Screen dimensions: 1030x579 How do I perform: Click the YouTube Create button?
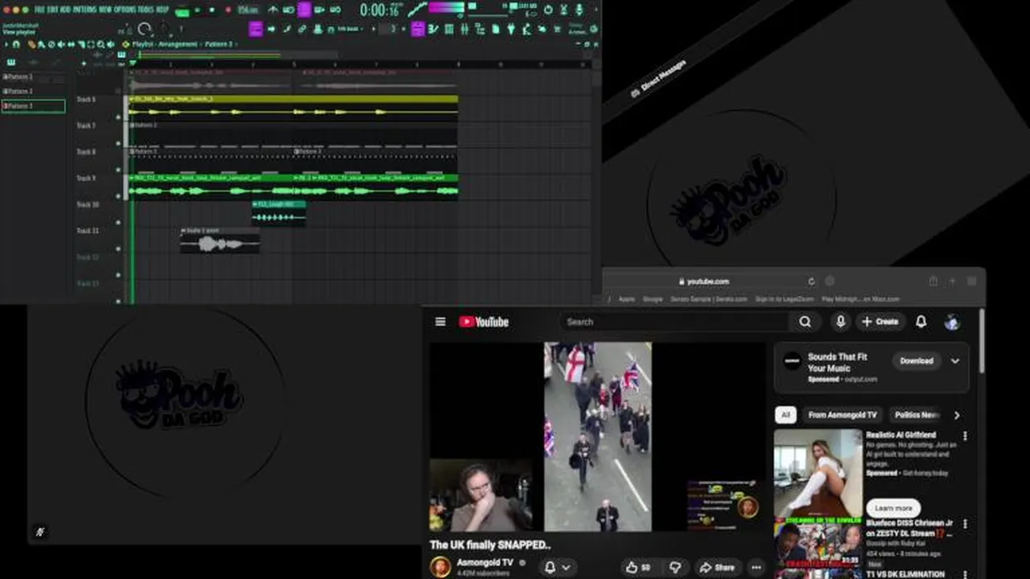coord(880,322)
